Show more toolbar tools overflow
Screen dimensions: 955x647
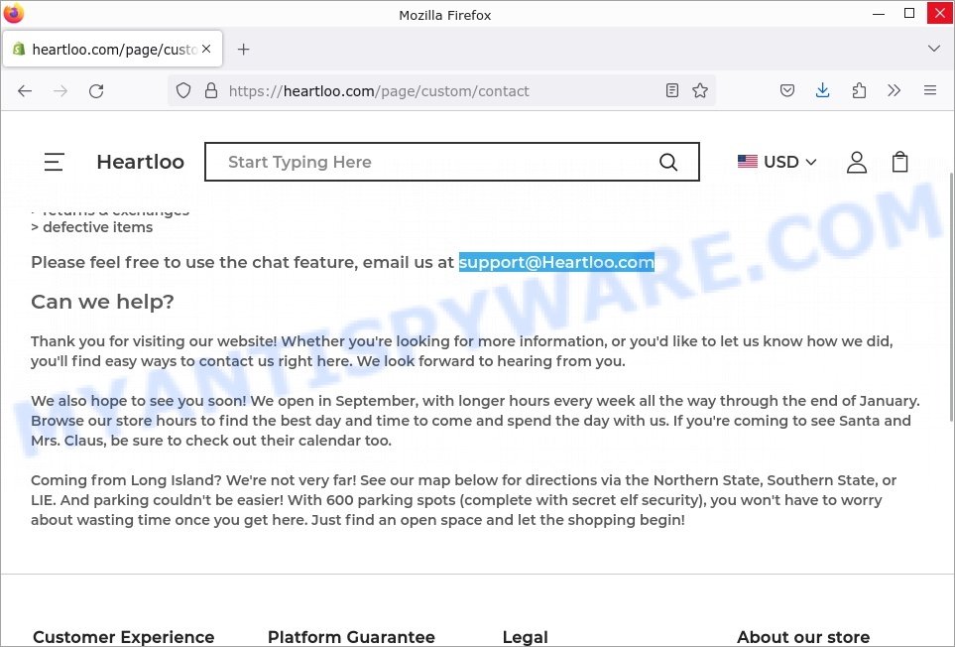895,90
